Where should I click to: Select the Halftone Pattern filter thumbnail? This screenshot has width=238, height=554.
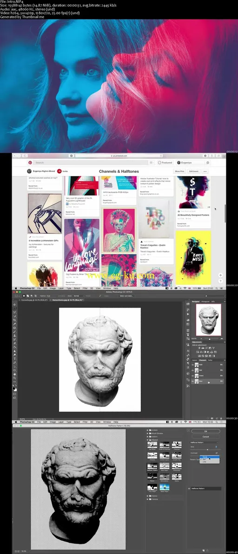(152, 466)
